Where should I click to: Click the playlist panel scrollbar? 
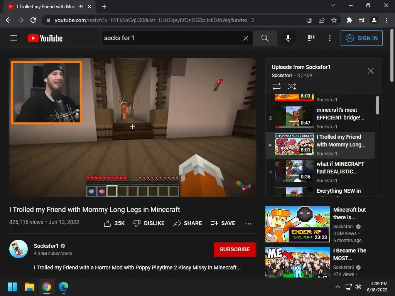click(x=377, y=105)
